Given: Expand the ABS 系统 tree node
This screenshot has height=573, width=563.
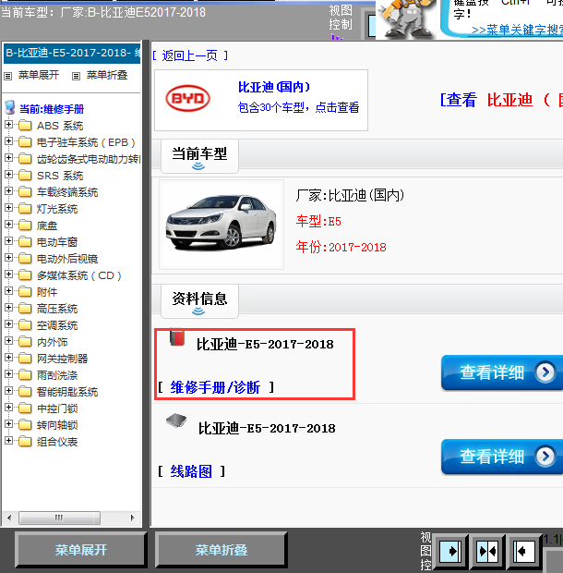Looking at the screenshot, I should tap(8, 125).
